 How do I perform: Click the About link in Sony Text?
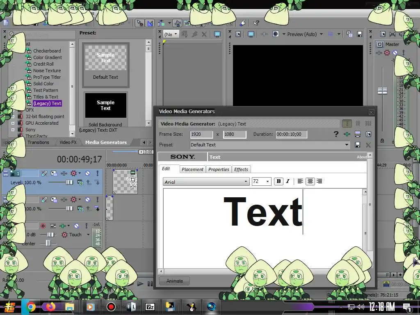pyautogui.click(x=362, y=157)
